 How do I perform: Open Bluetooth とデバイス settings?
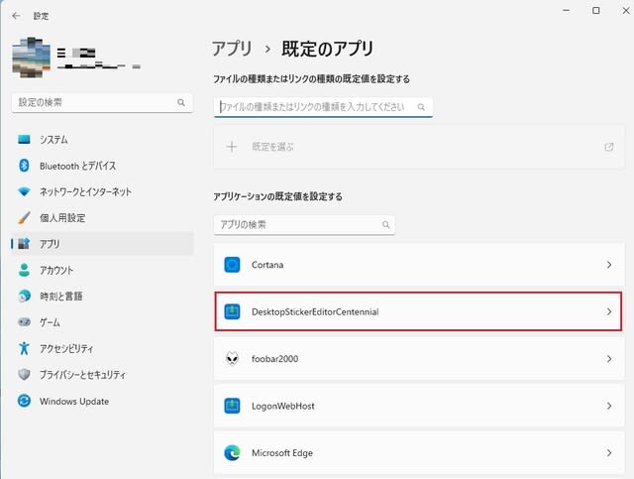pos(103,166)
